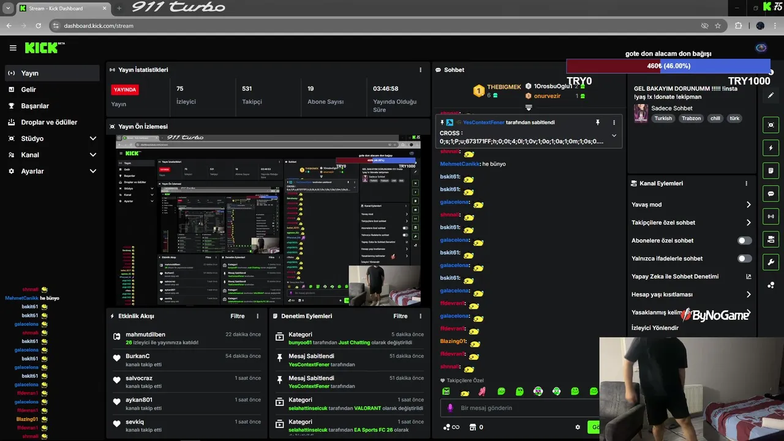Click the lightning bolt icon in right toolbar
The width and height of the screenshot is (784, 441).
tap(771, 148)
